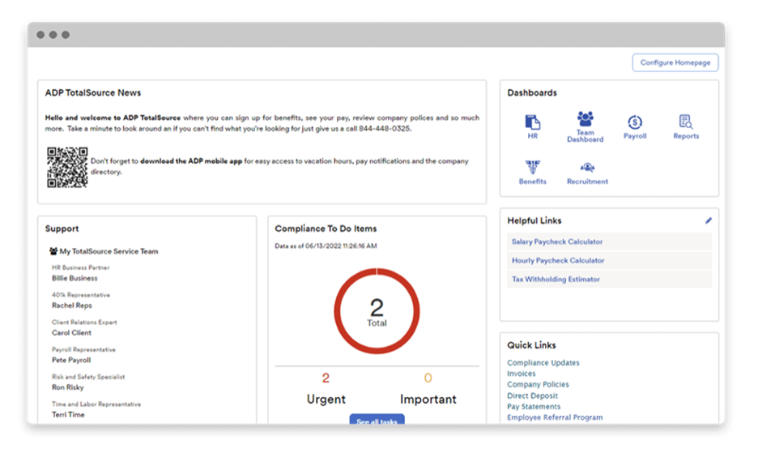Go to Compliance Updates quick link
This screenshot has width=758, height=449.
(x=543, y=363)
